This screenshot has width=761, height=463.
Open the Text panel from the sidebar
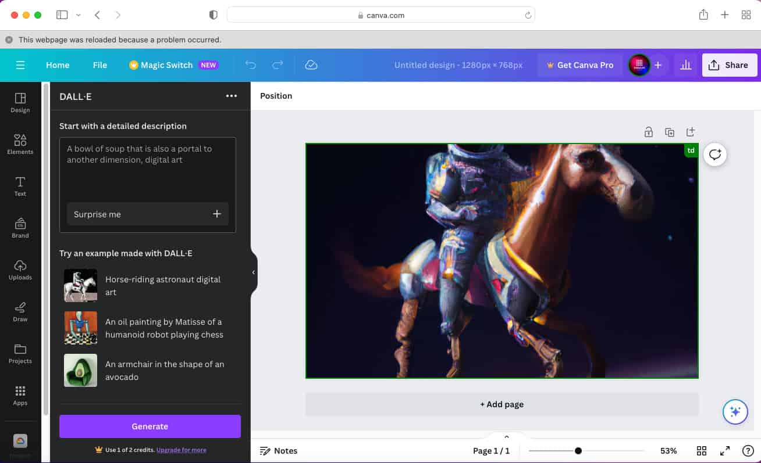tap(20, 186)
